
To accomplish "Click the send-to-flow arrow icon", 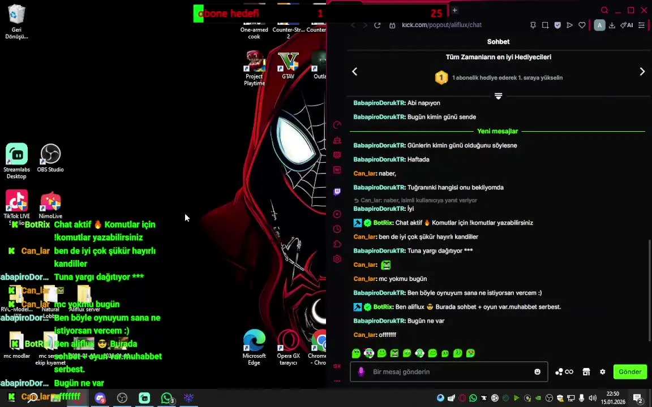I will [x=570, y=25].
